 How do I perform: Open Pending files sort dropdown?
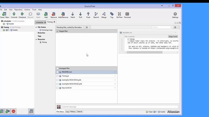[x=70, y=27]
